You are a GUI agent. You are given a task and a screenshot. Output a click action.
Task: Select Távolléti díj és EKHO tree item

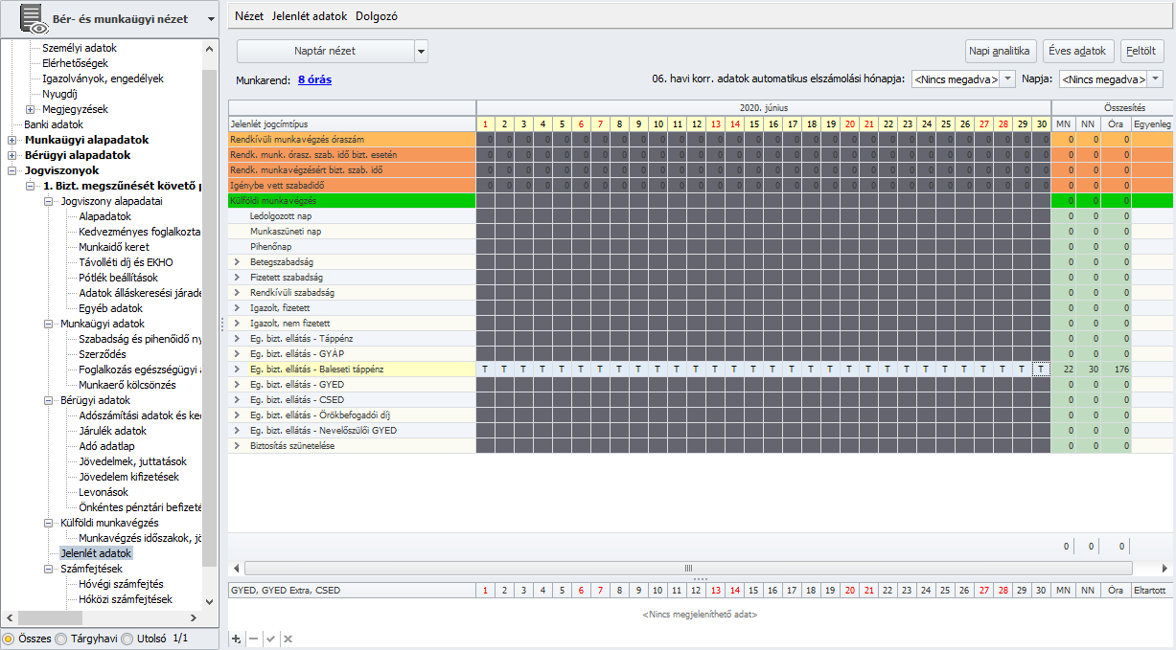click(126, 262)
